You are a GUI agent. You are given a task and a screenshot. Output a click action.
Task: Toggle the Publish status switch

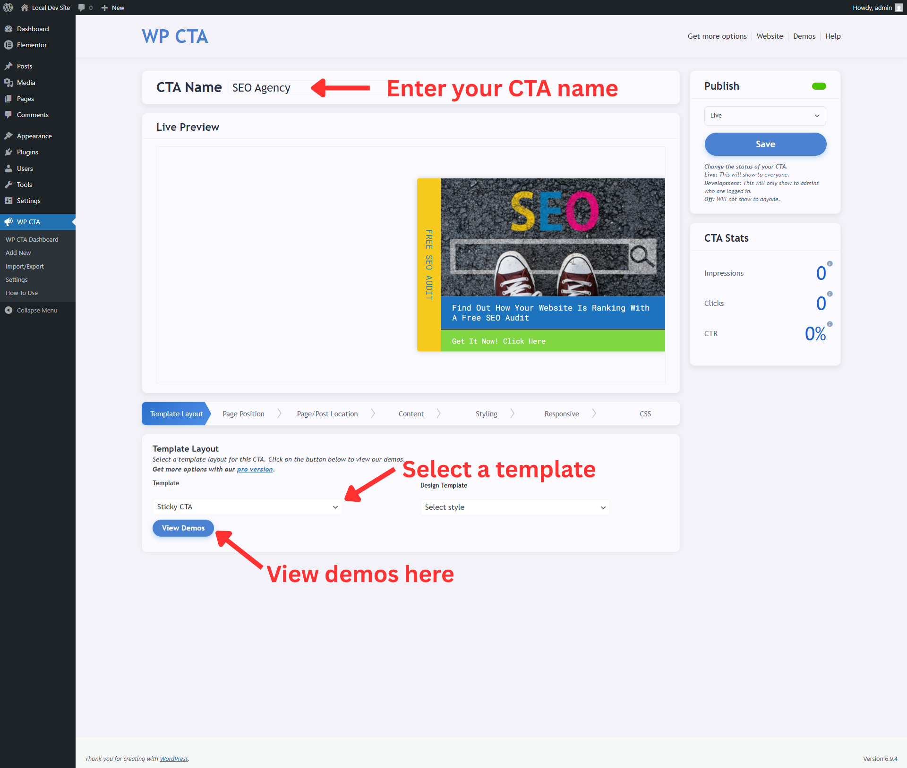point(819,86)
